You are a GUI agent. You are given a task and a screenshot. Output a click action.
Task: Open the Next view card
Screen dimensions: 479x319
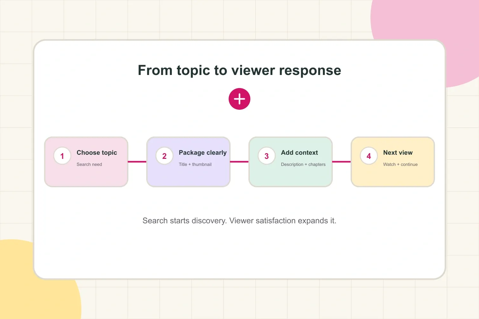click(393, 162)
